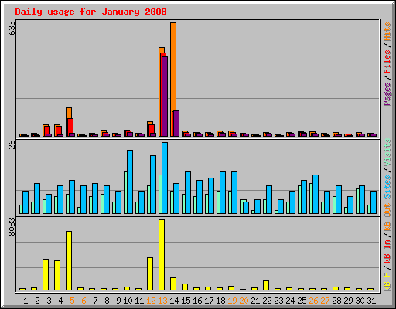Click orange weekend day label "12"
Screen dimensions: 396x309
point(151,301)
